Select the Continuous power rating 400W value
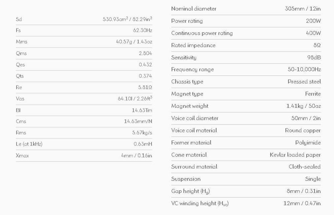Viewport: 334px width, 215px height. (313, 33)
